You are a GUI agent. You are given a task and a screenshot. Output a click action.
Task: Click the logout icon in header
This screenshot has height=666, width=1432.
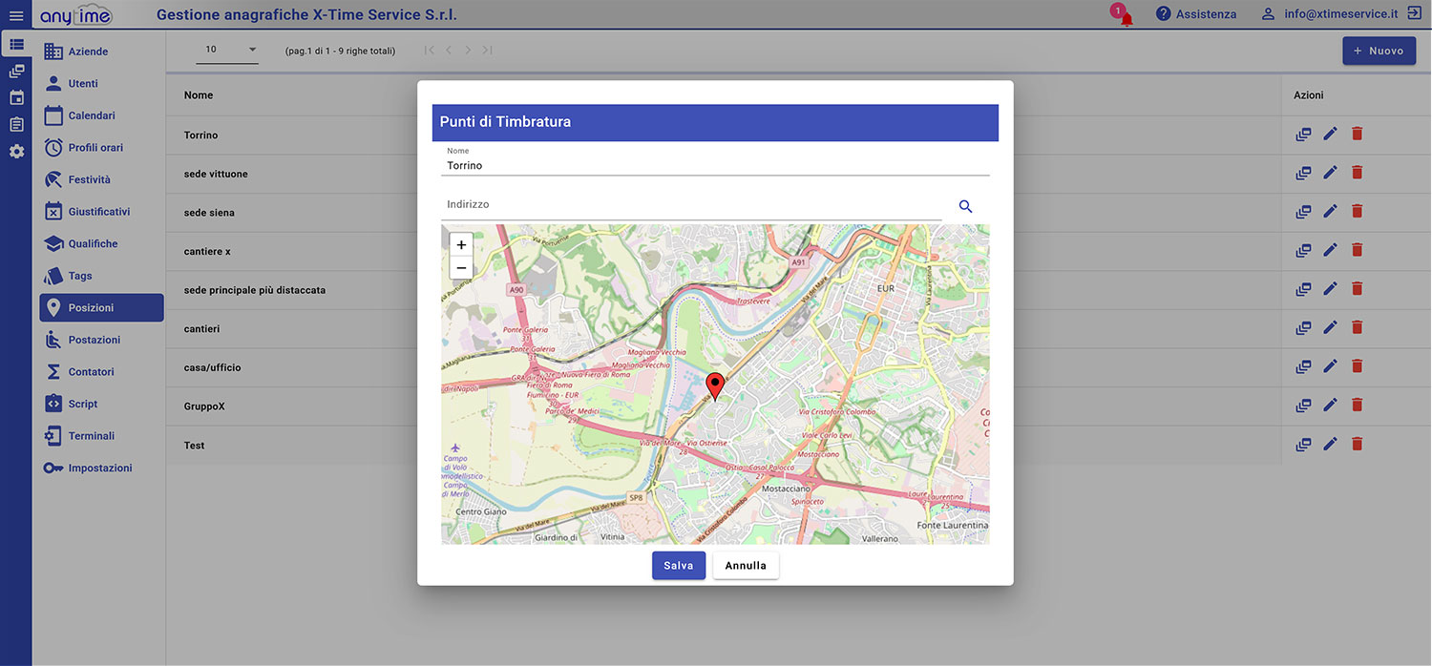(x=1415, y=13)
